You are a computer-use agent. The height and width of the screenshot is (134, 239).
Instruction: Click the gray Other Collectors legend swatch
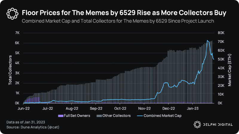click(x=99, y=116)
